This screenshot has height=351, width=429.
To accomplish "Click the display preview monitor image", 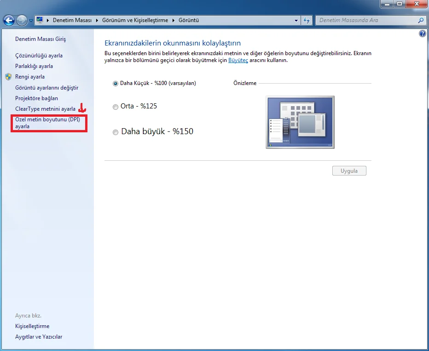I will (x=300, y=122).
